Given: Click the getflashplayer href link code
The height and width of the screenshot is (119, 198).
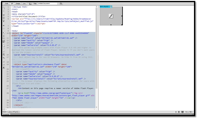Looking at the screenshot, I should (x=47, y=93).
